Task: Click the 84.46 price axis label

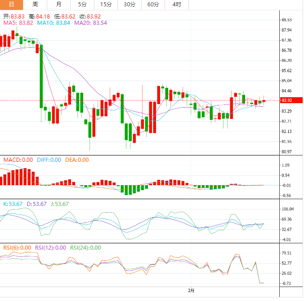Action: pos(286,91)
